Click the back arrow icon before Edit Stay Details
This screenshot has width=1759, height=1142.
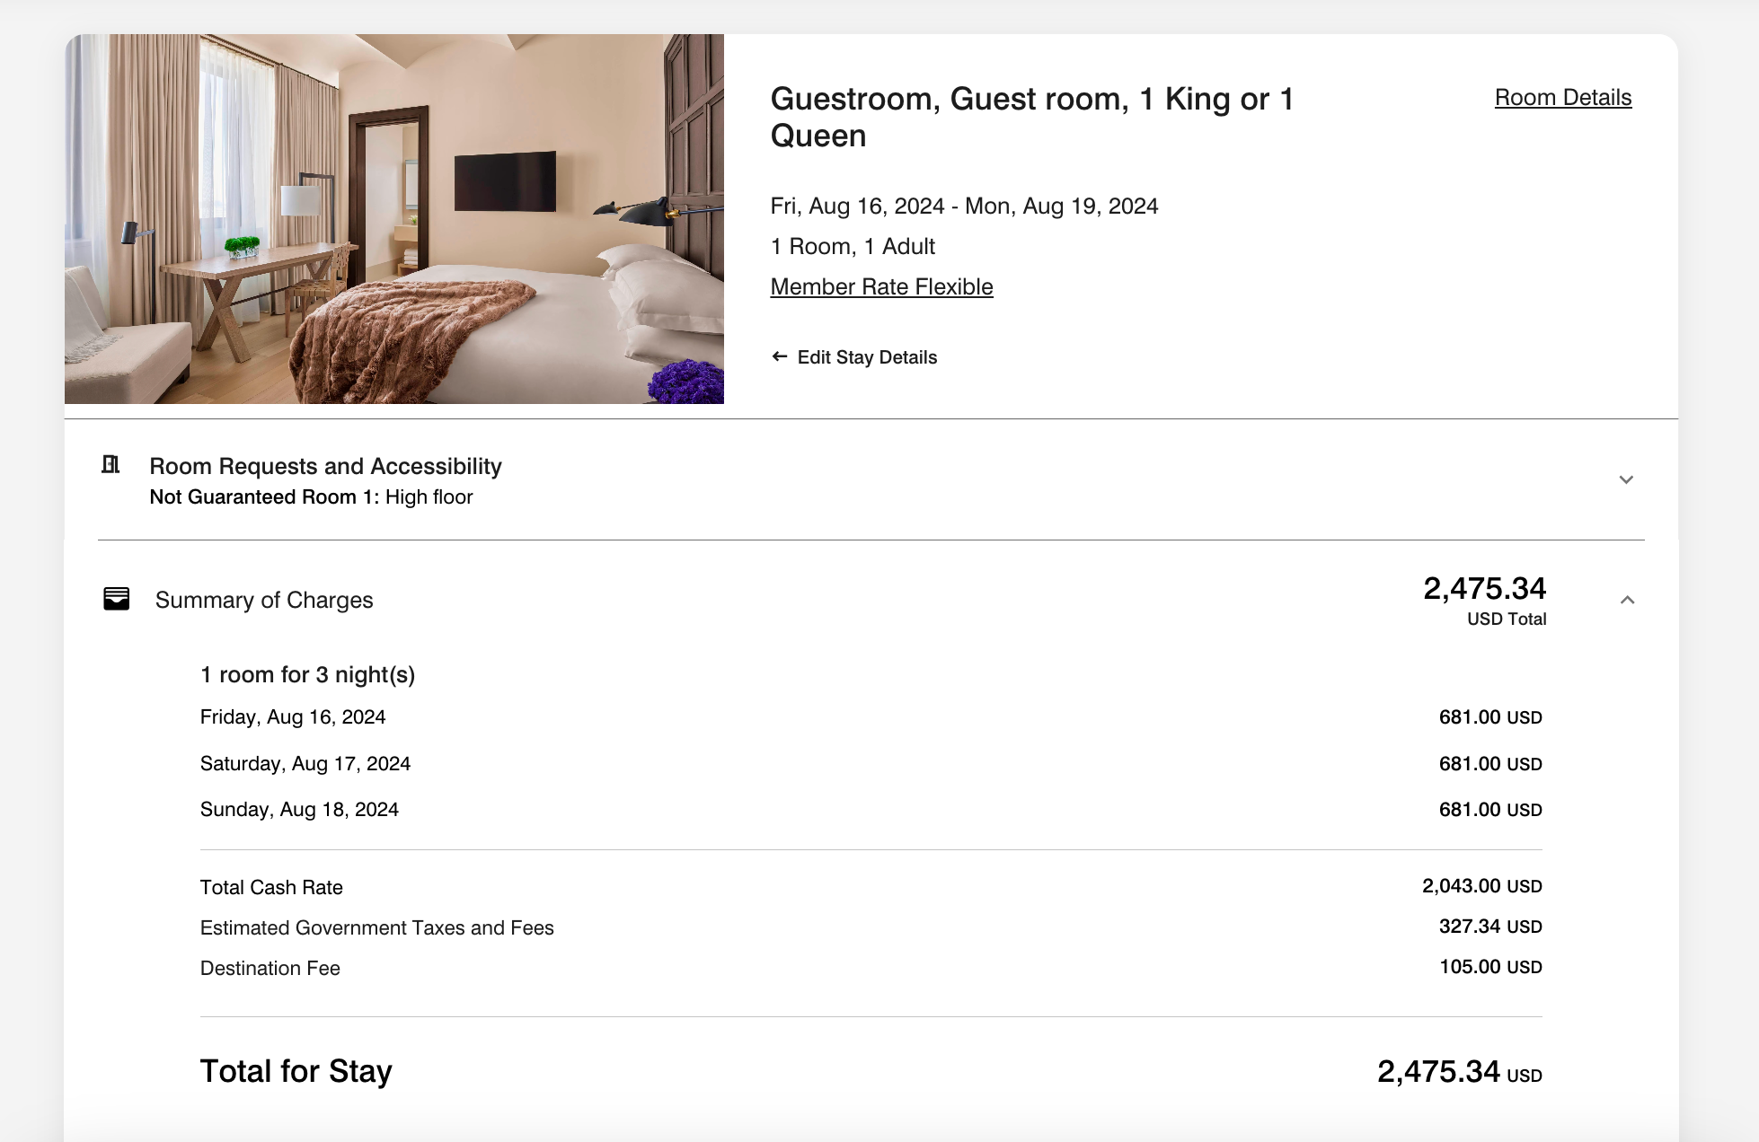(779, 356)
